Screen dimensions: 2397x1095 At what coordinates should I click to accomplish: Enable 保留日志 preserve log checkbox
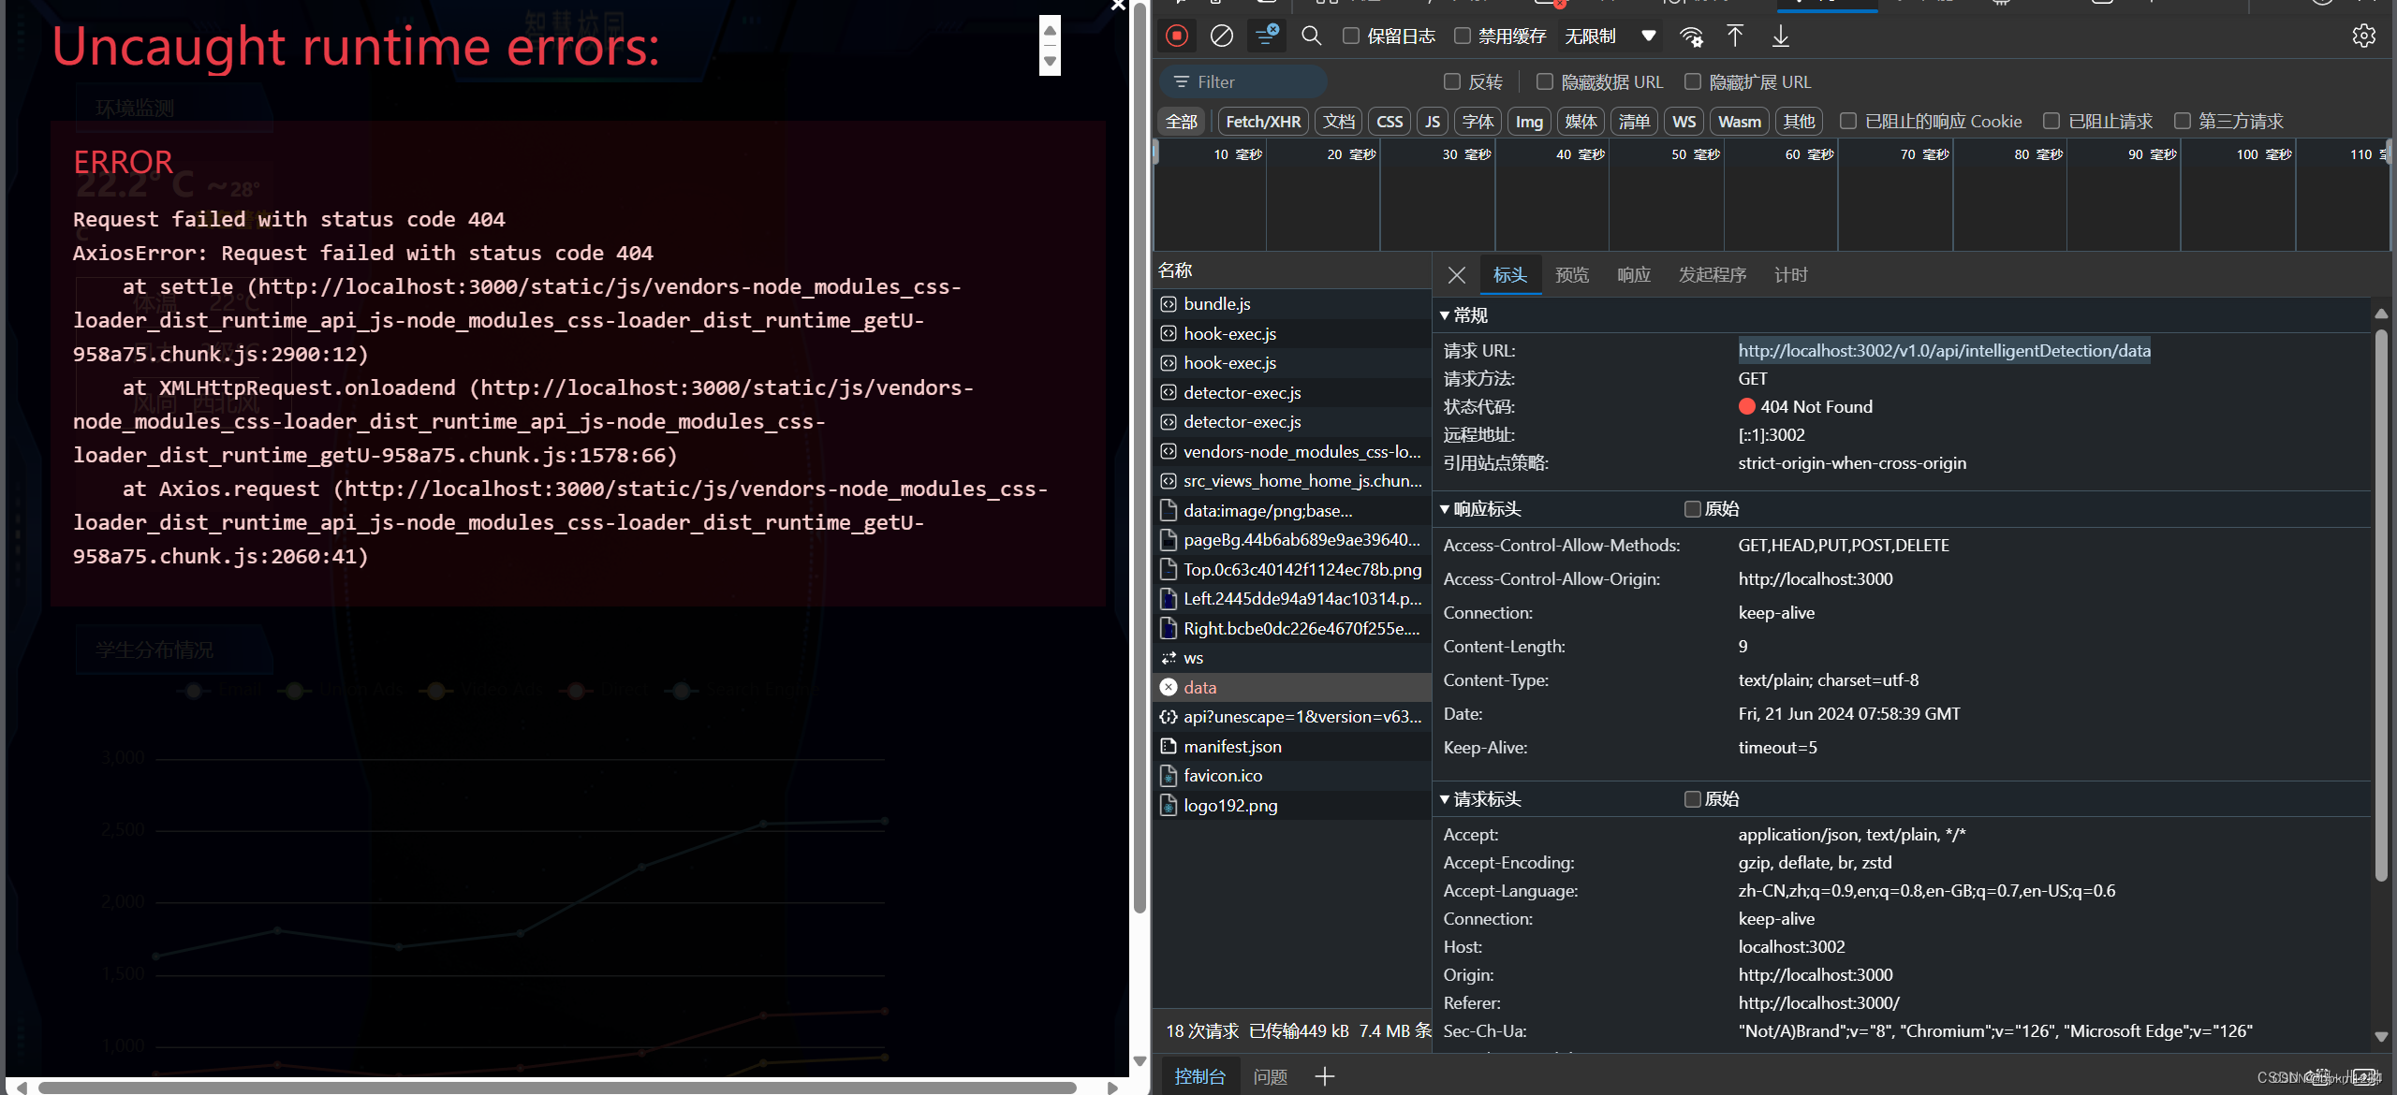pos(1351,36)
